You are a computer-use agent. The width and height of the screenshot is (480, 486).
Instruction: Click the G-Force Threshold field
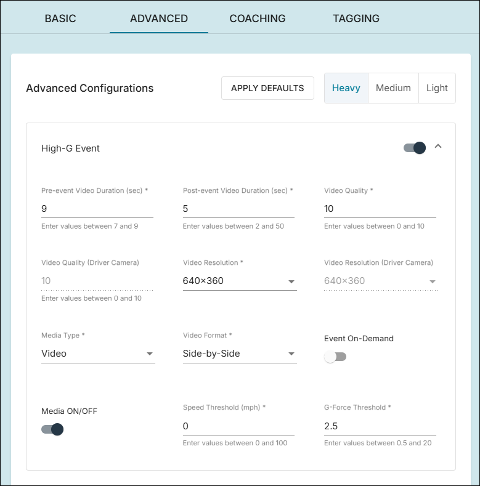pos(380,426)
